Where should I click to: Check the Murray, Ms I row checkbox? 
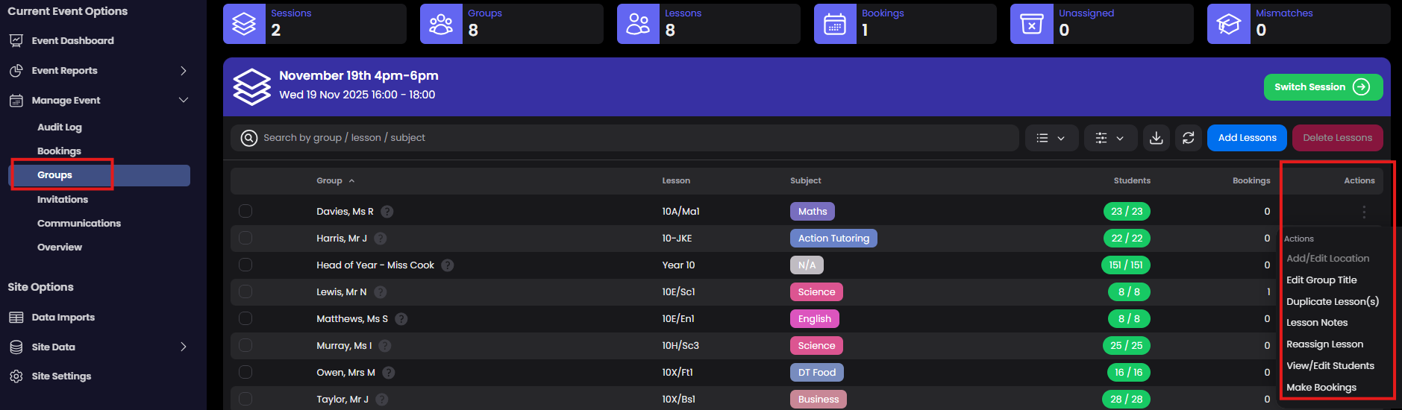point(245,345)
